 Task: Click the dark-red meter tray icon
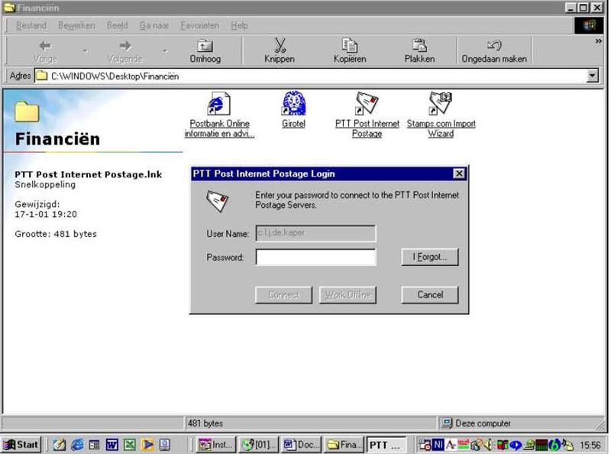click(x=541, y=445)
